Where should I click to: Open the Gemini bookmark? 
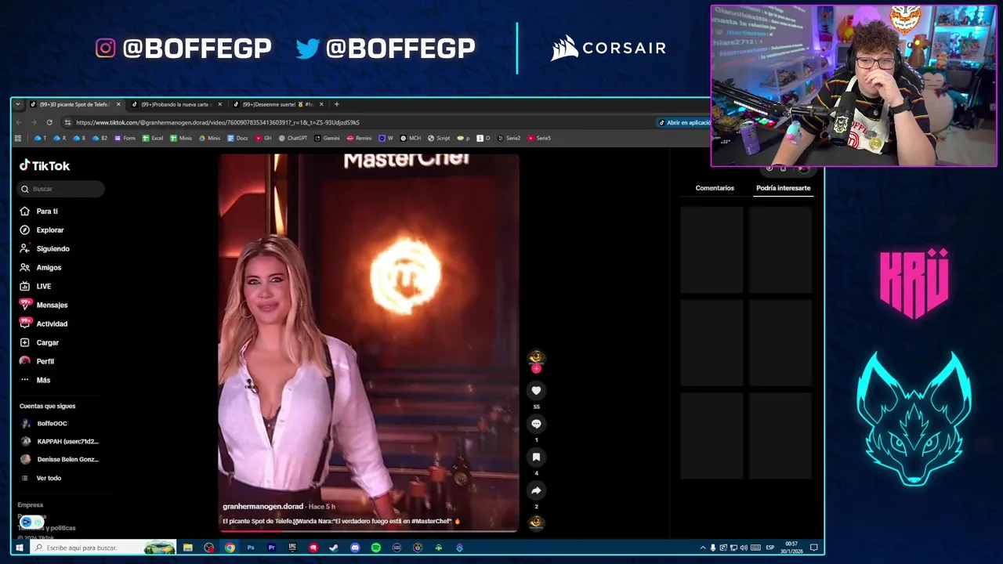click(327, 138)
